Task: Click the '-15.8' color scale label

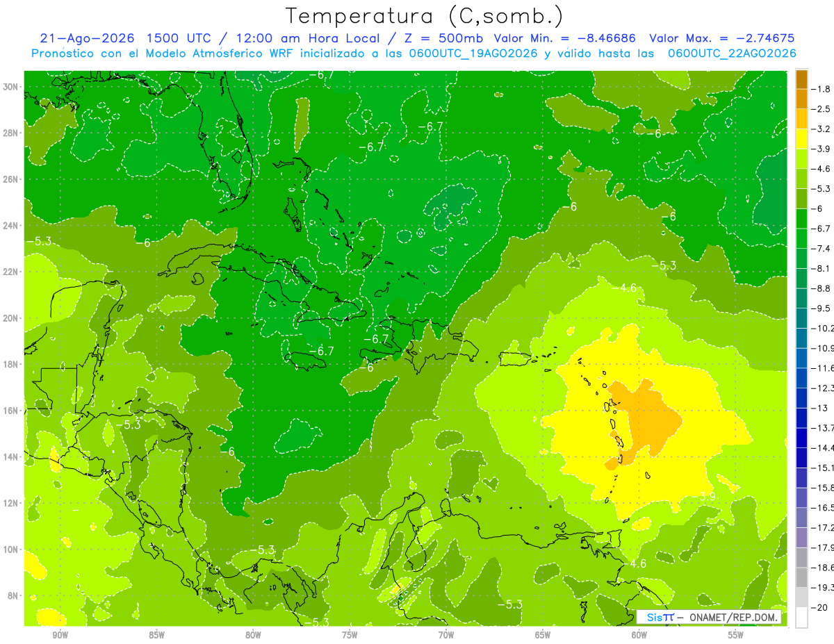Action: point(823,488)
